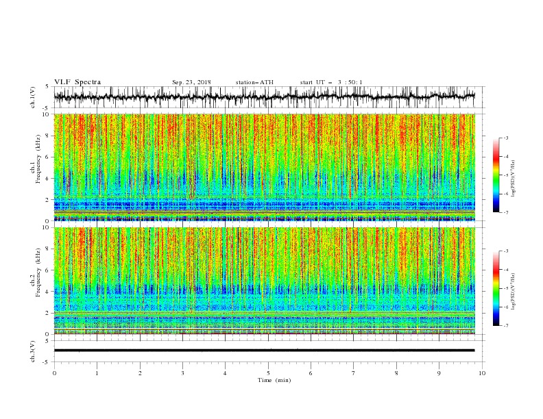543x419 pixels.
Task: Click the "1" tick label on time axis
Action: (x=97, y=373)
